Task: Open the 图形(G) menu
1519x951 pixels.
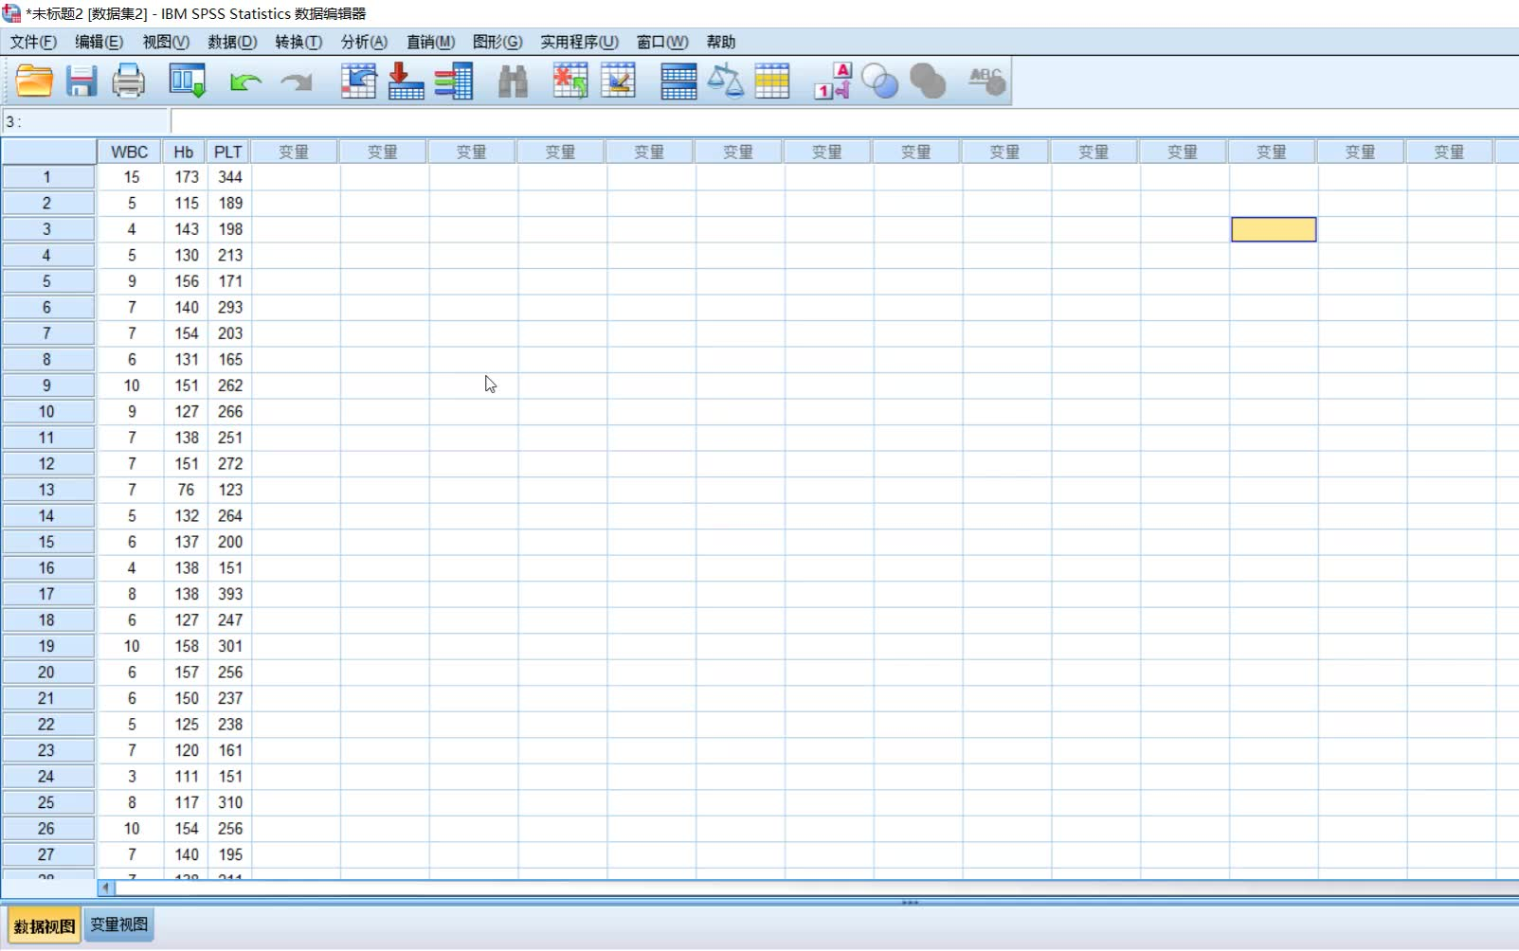Action: point(497,42)
